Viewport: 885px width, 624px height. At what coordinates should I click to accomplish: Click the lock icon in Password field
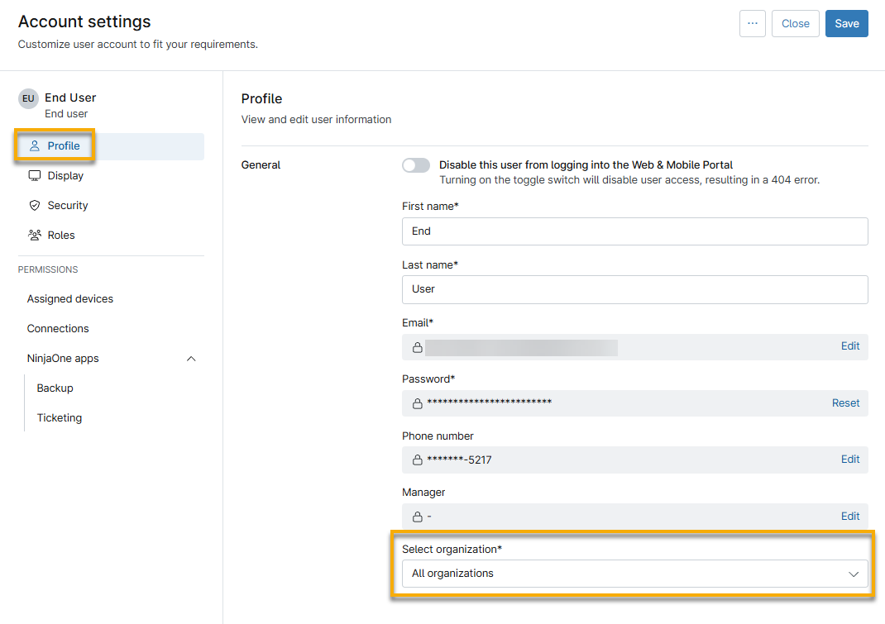[417, 403]
